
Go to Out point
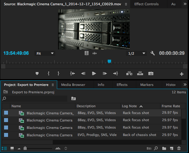(115, 73)
